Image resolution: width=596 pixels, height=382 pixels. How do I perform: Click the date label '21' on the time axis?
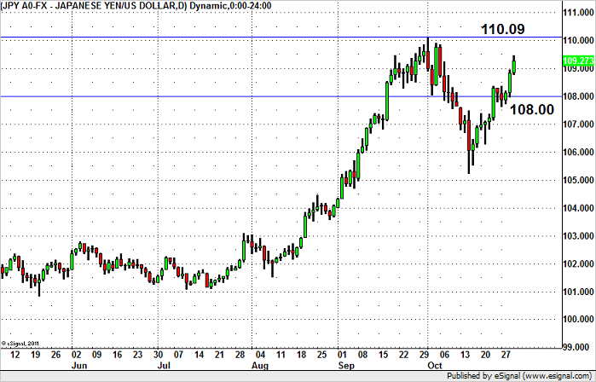(219, 355)
